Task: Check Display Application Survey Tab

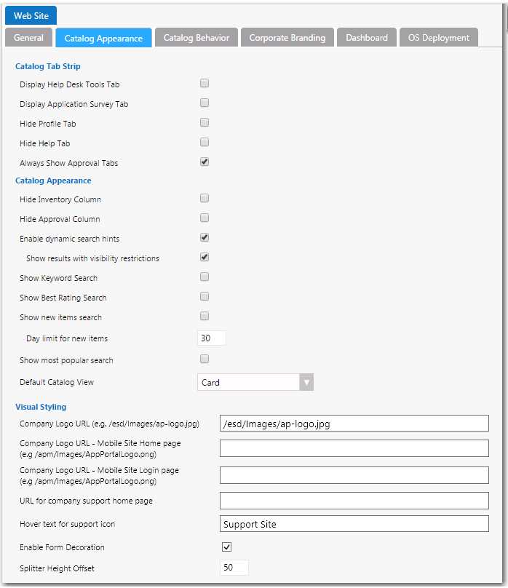Action: (204, 102)
